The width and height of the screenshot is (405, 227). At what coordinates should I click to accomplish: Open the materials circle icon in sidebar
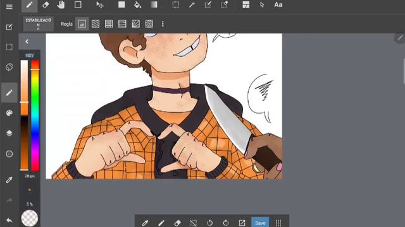[9, 154]
